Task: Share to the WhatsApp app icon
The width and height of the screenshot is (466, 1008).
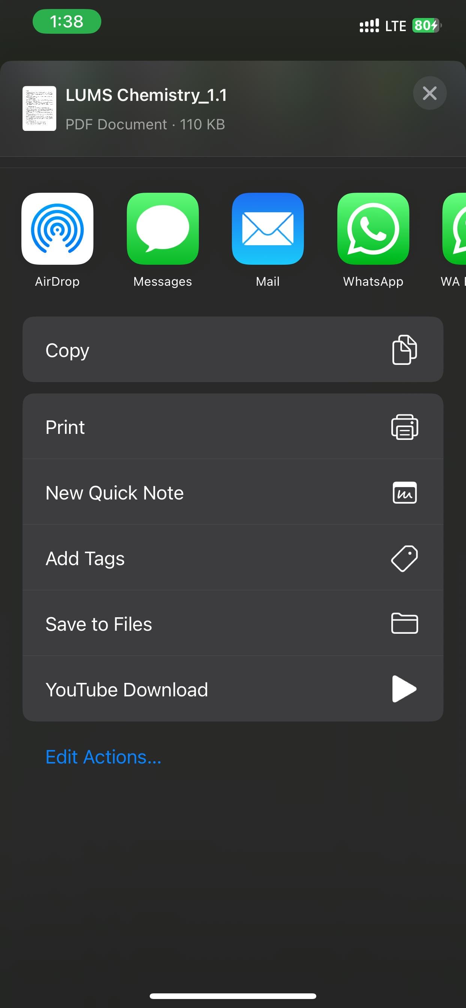Action: [x=373, y=228]
